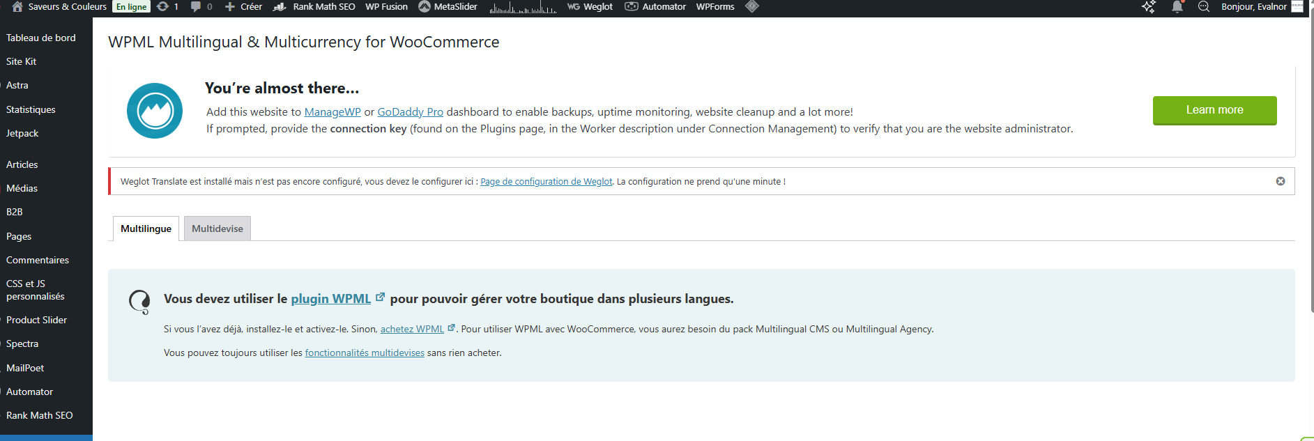The width and height of the screenshot is (1314, 441).
Task: Select the Multilingue tab
Action: click(146, 229)
